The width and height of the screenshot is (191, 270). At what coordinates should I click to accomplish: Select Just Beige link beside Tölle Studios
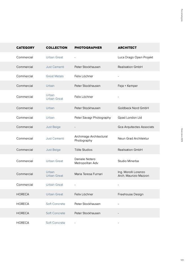tap(53, 150)
